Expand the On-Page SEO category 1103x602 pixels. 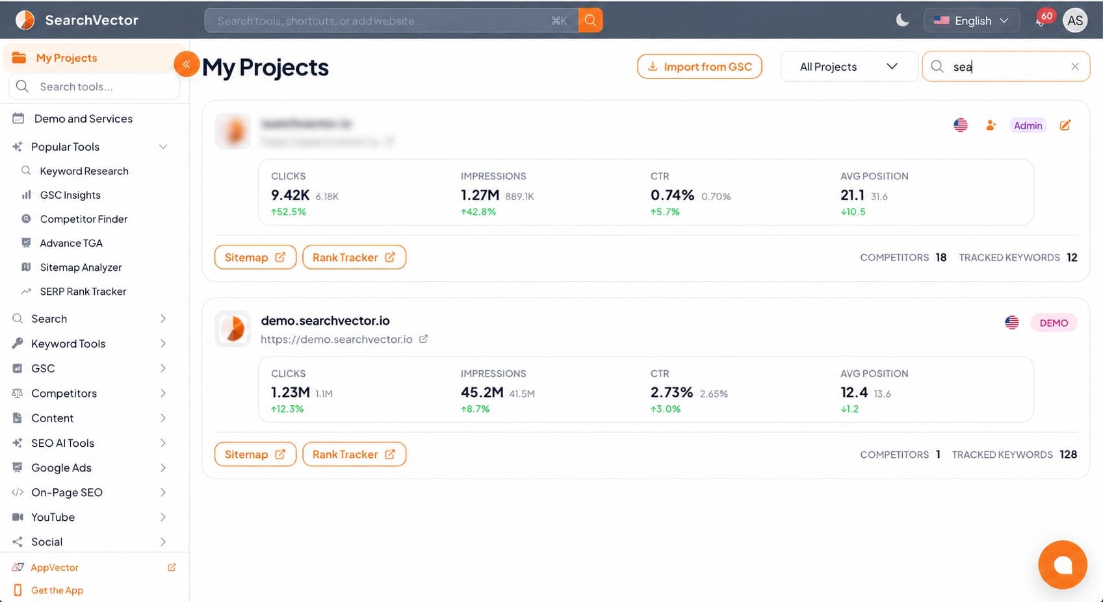pyautogui.click(x=90, y=492)
